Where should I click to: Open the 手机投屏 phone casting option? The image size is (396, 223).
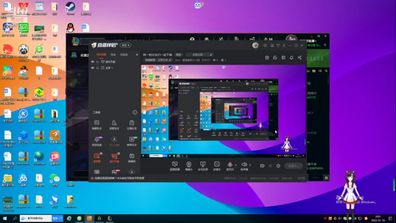202,166
